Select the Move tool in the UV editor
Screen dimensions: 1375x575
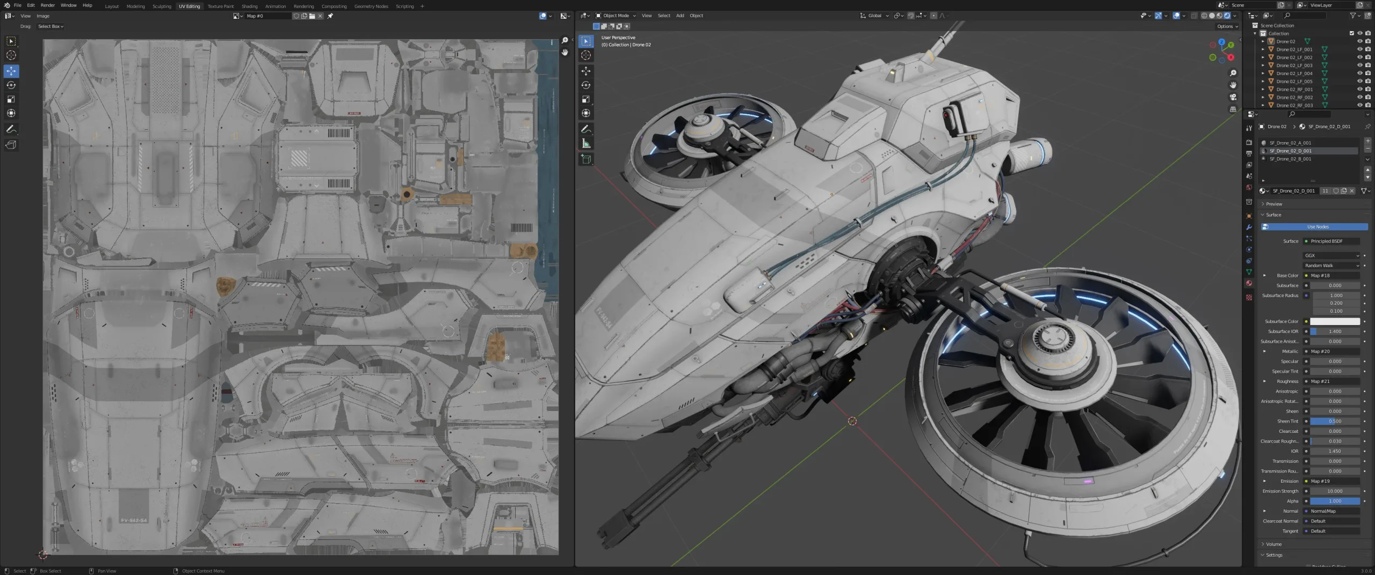pos(11,70)
